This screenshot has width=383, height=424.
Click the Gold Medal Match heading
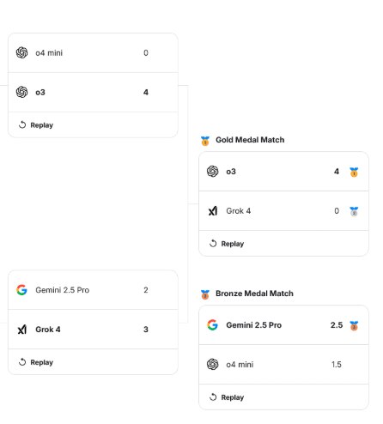[250, 140]
